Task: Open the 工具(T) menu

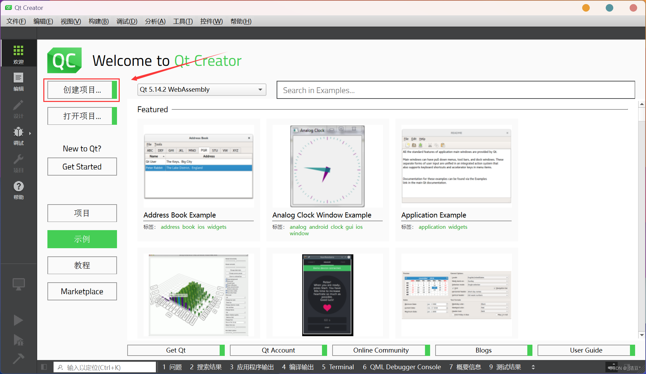Action: [183, 21]
